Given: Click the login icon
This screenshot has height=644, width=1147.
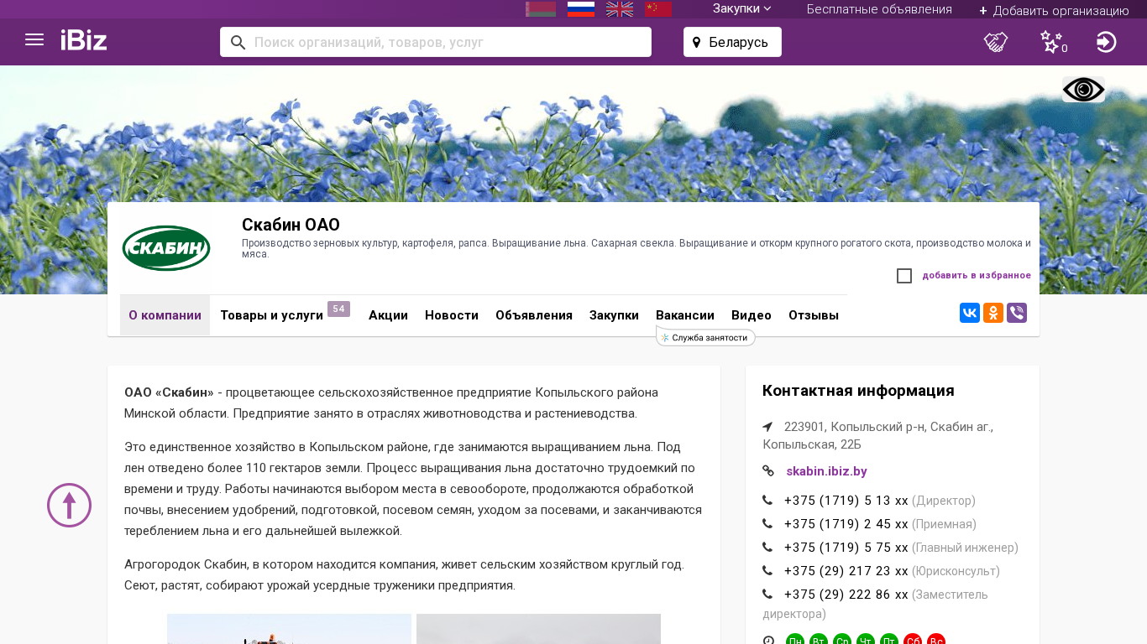Looking at the screenshot, I should [1107, 42].
